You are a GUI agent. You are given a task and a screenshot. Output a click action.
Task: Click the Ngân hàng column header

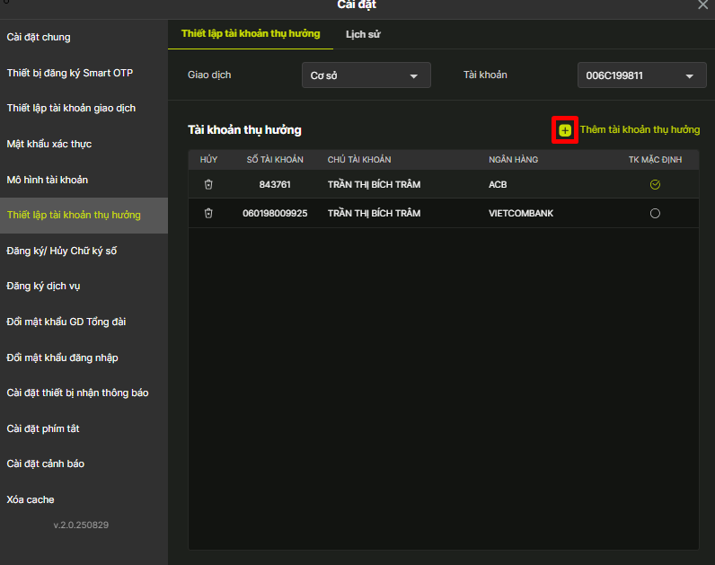(x=513, y=160)
